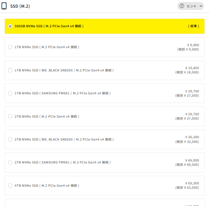Click the SSD device icon in header
Image resolution: width=210 pixels, height=206 pixels.
[x=4, y=6]
